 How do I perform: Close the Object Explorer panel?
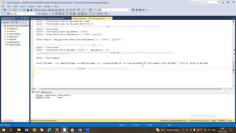27,18
